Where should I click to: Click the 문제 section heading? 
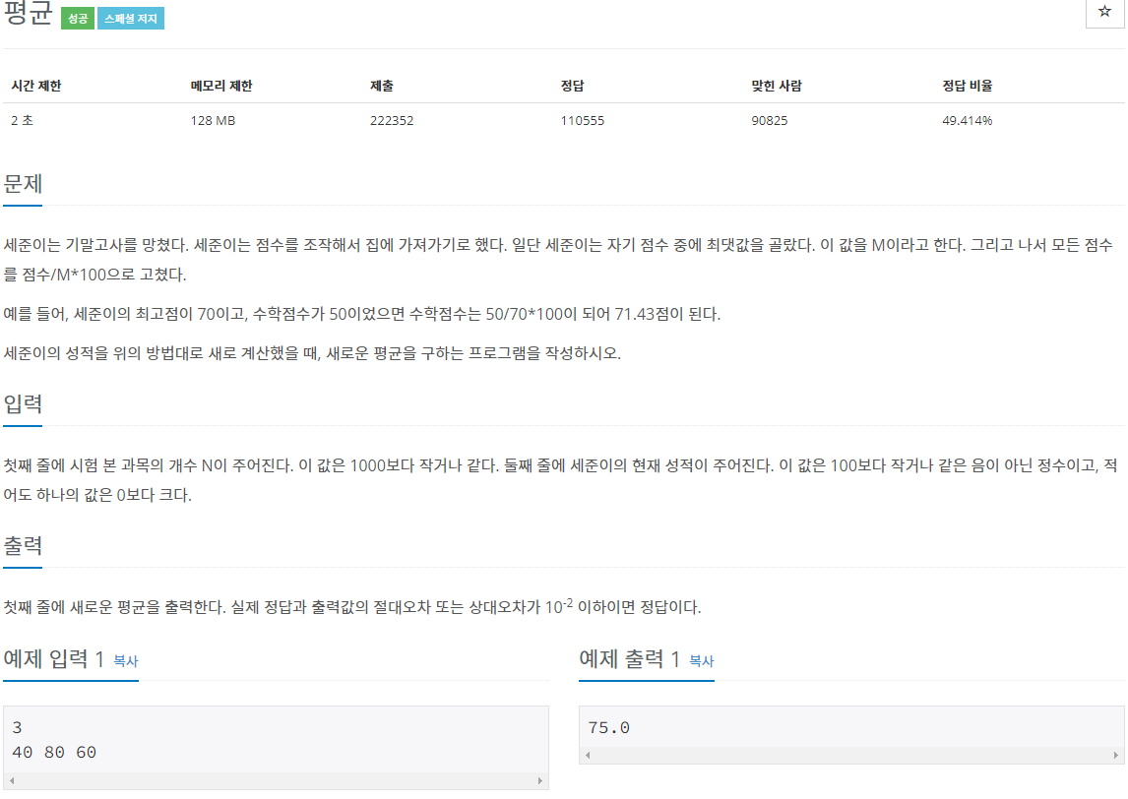[23, 183]
